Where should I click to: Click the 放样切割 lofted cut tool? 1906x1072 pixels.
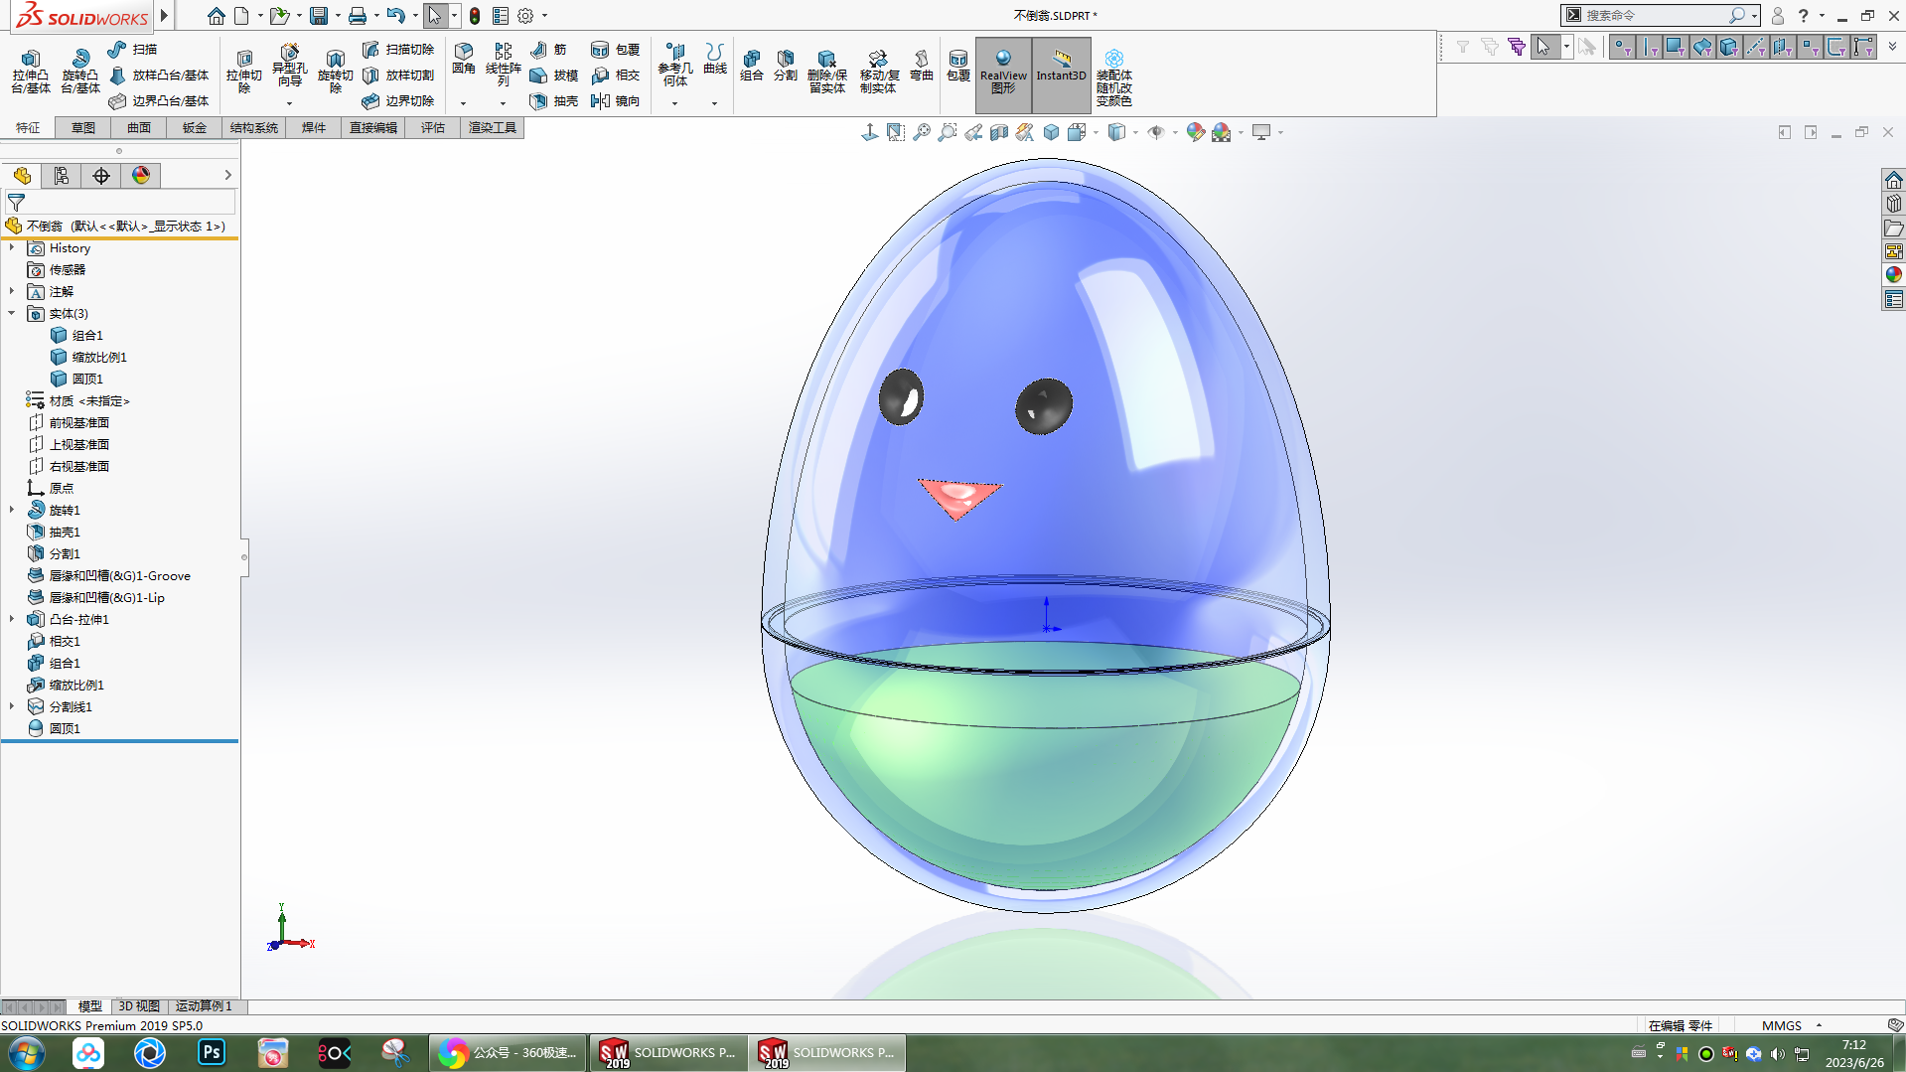pyautogui.click(x=398, y=75)
